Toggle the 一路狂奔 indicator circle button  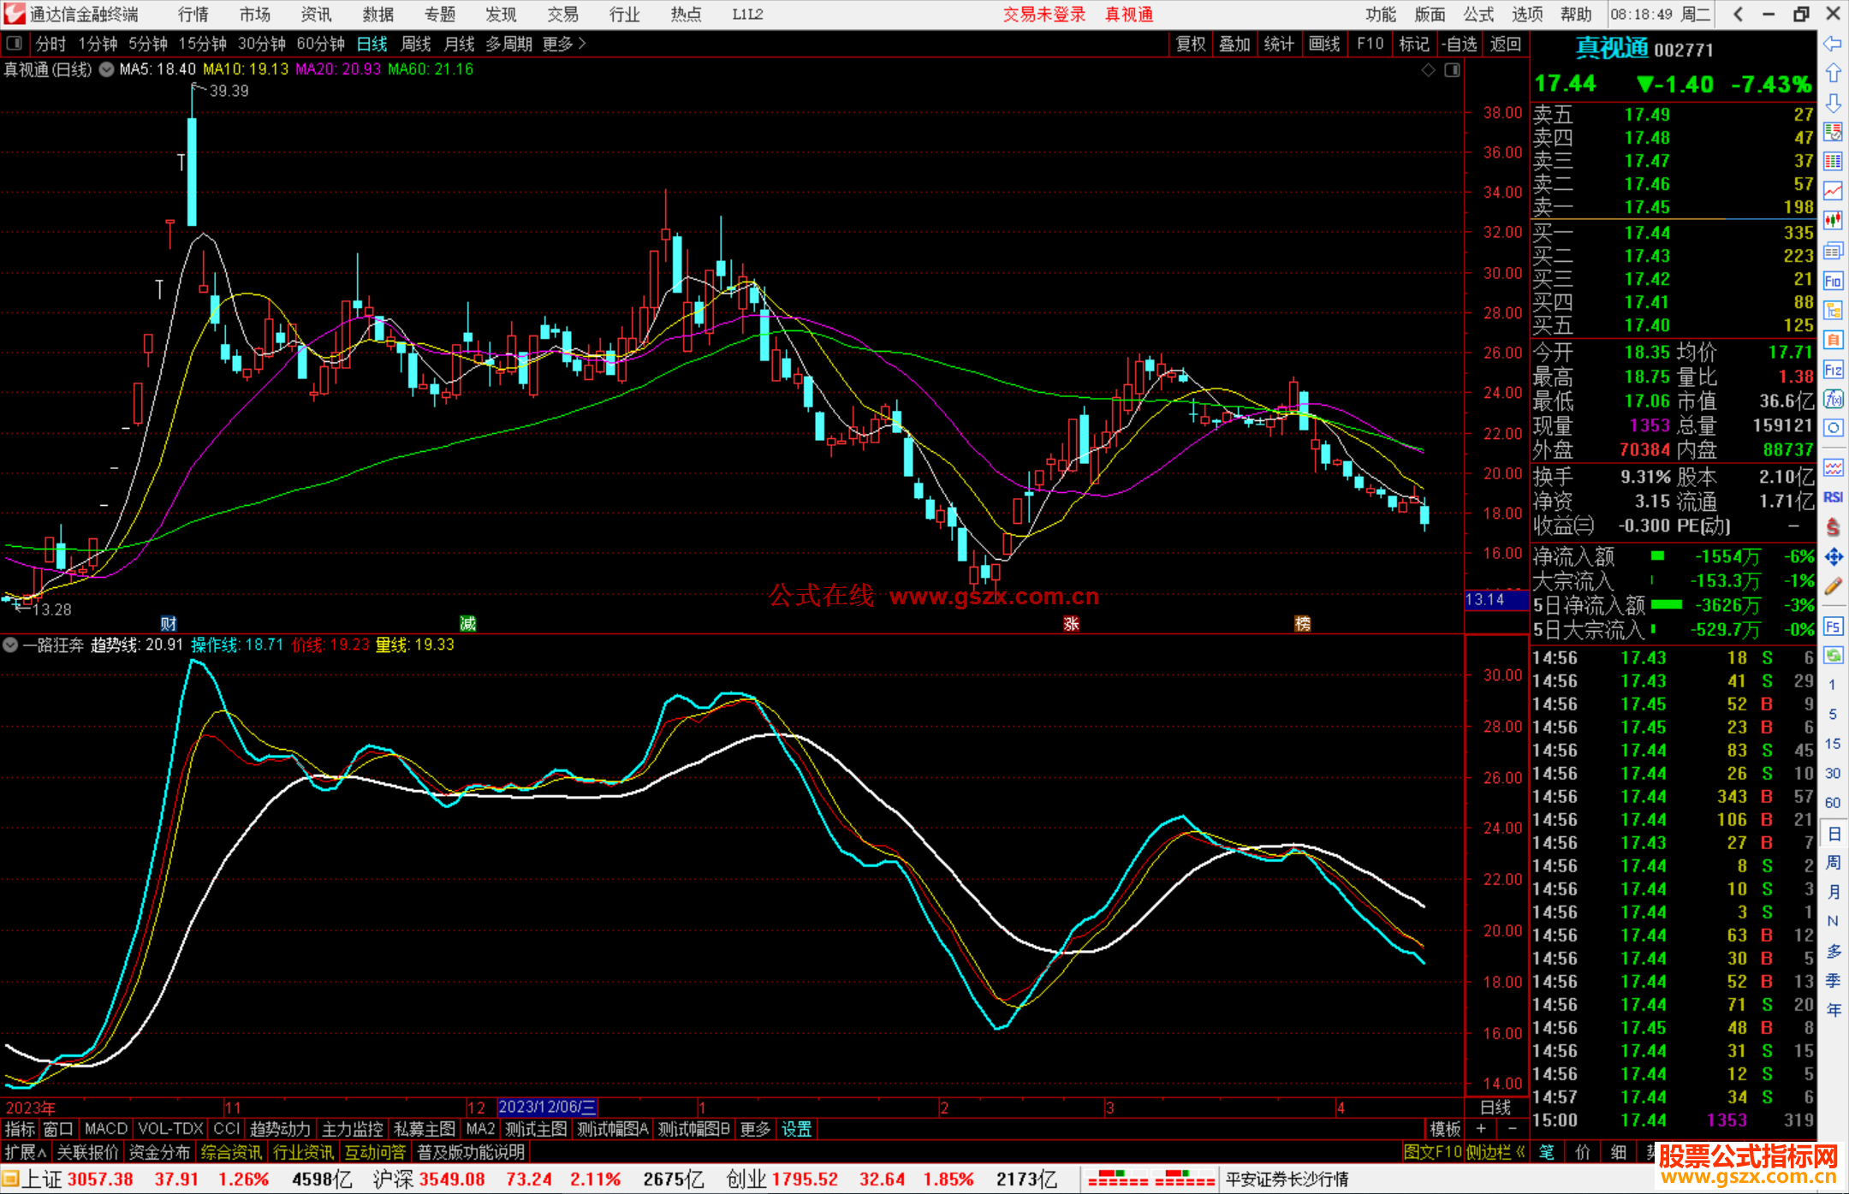10,645
